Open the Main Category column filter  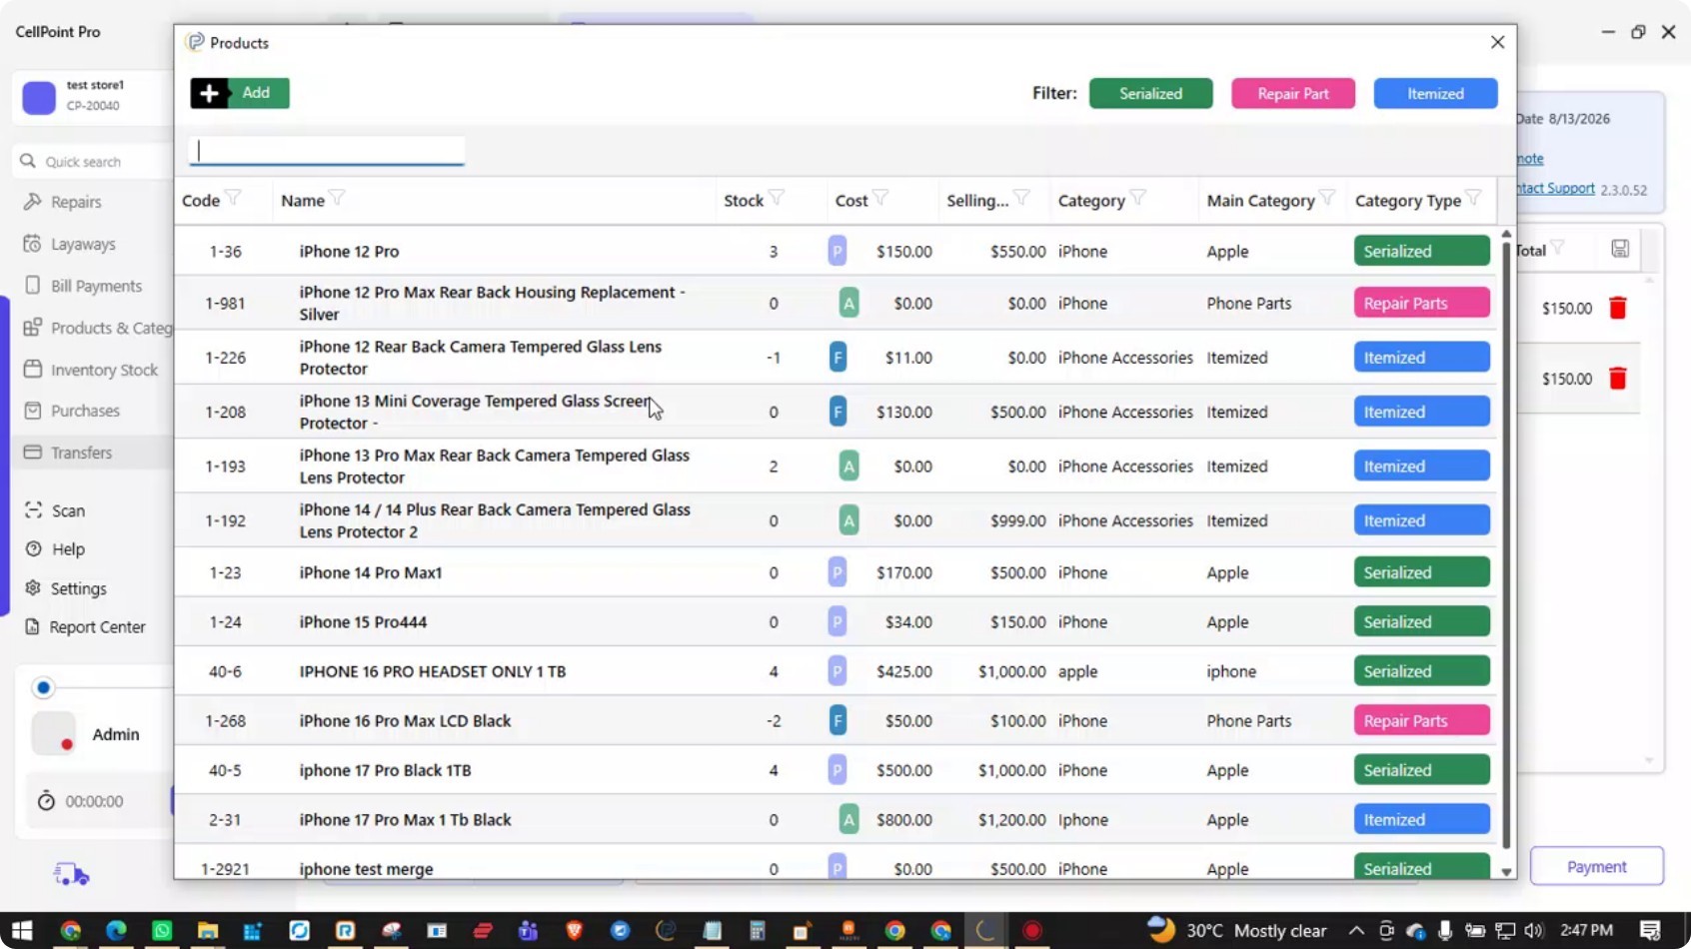[x=1327, y=198]
